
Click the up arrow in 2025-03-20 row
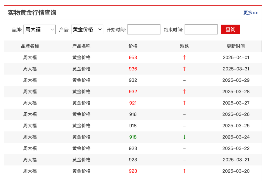(x=184, y=171)
